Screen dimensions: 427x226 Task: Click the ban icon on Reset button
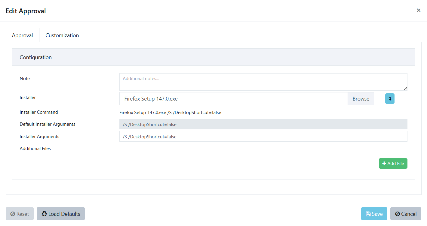pyautogui.click(x=13, y=214)
